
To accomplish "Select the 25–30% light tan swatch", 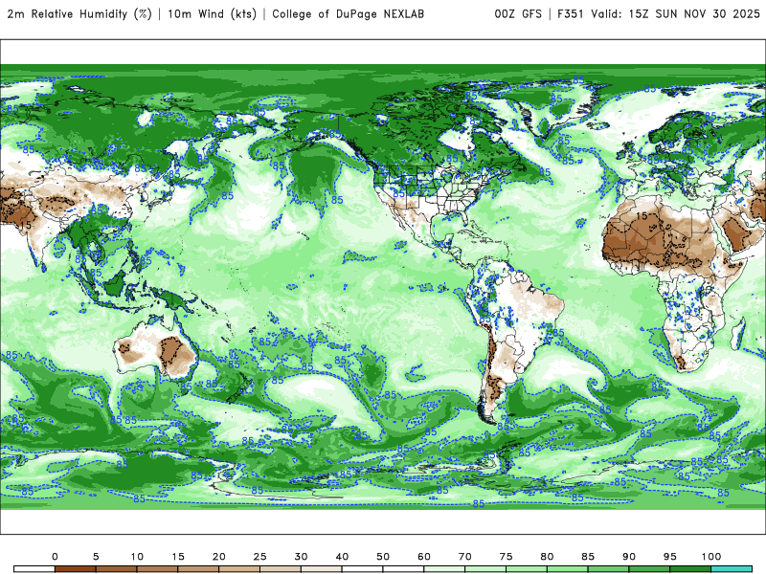I will (281, 569).
